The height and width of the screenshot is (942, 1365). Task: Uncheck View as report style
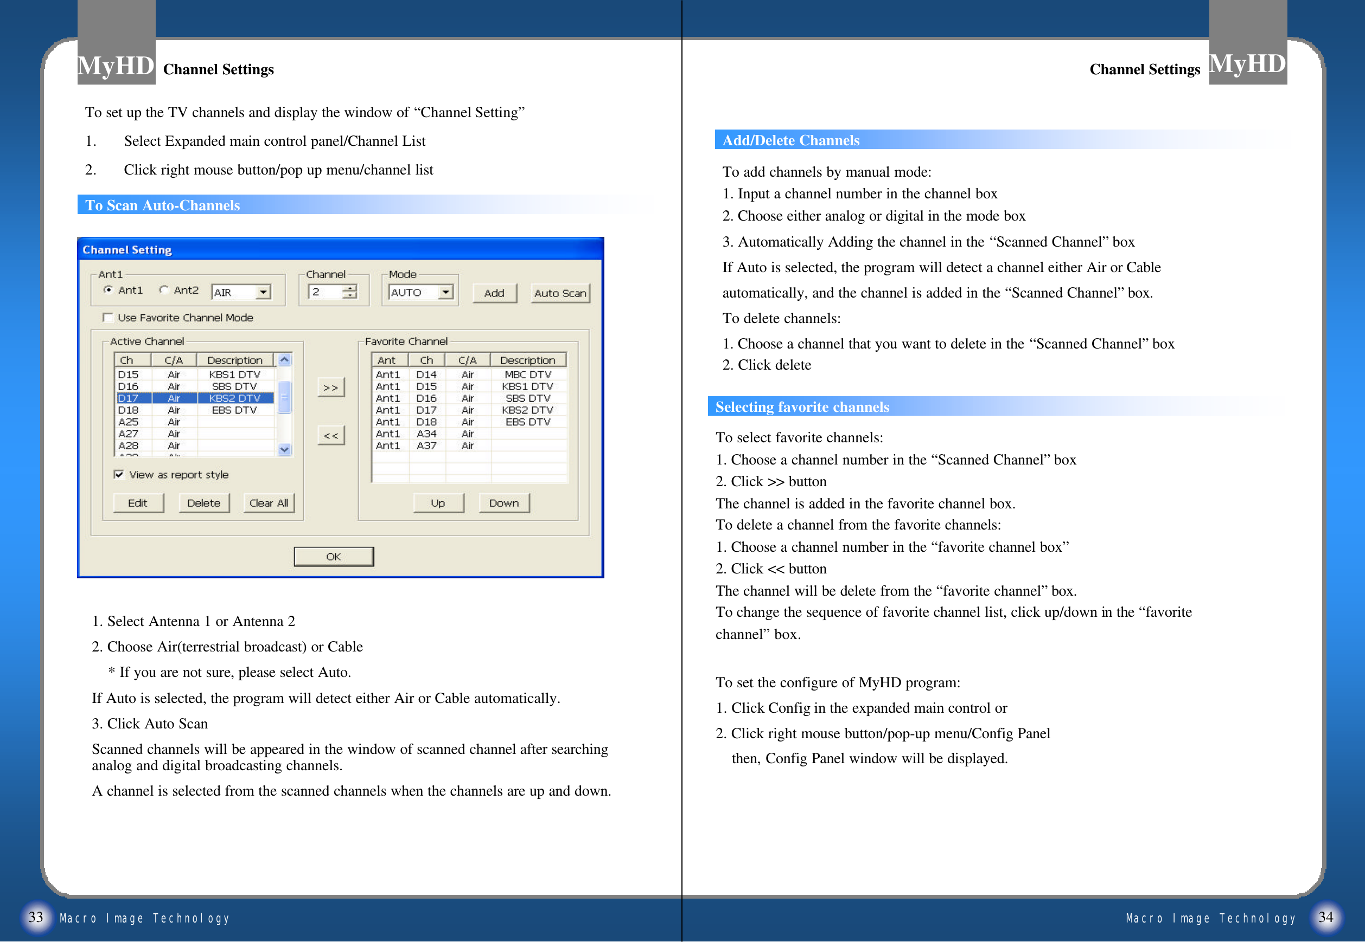(x=119, y=475)
